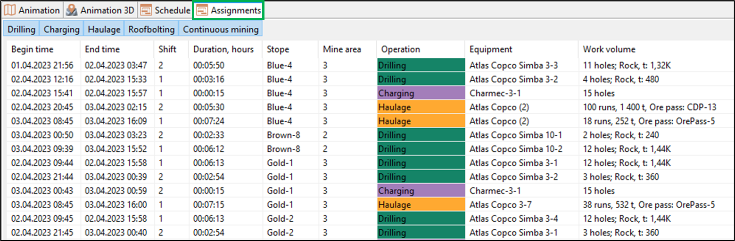This screenshot has height=241, width=735.
Task: Click Haulage cell for Atlas Copco 3-7 row
Action: tap(421, 205)
